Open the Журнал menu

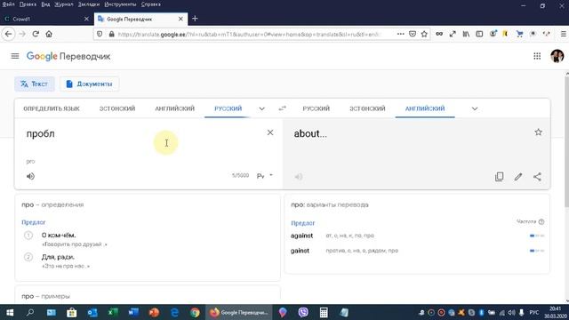(x=64, y=4)
